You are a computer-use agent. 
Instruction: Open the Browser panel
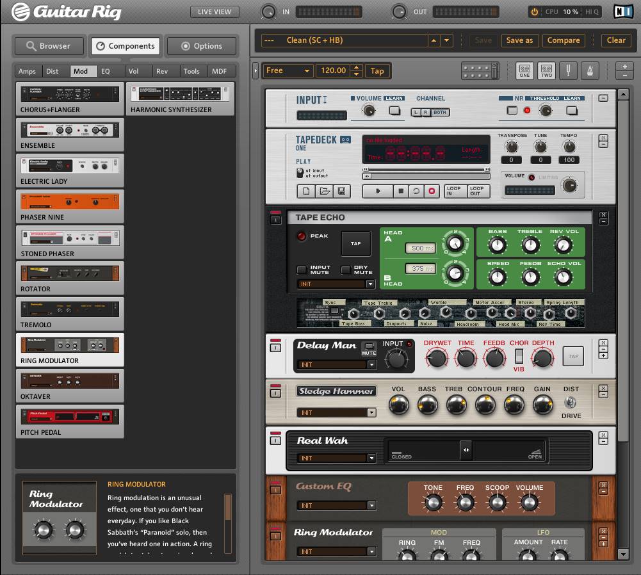point(49,46)
